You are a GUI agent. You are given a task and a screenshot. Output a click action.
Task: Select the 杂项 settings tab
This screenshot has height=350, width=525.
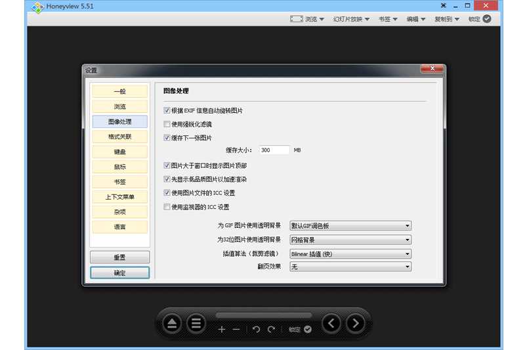tap(120, 212)
